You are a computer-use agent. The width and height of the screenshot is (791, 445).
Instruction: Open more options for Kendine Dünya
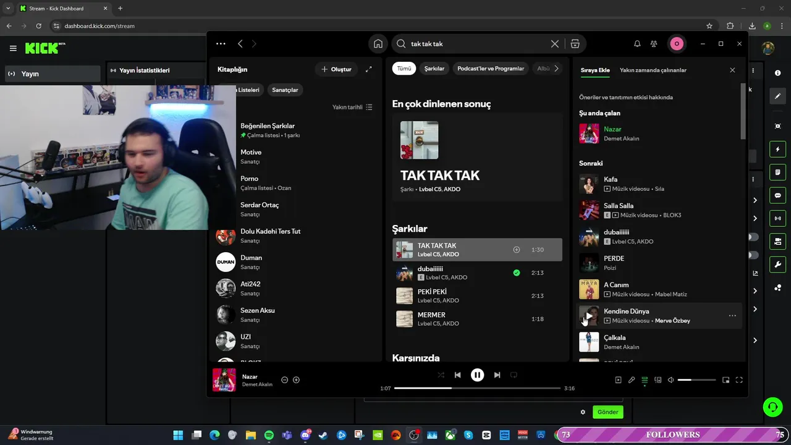click(x=732, y=316)
